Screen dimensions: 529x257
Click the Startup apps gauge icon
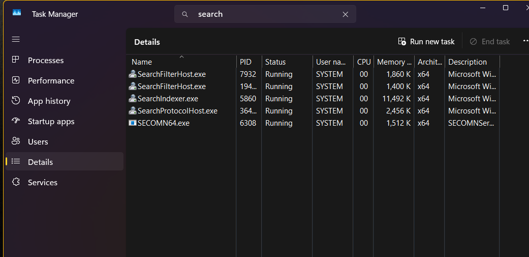[x=16, y=121]
